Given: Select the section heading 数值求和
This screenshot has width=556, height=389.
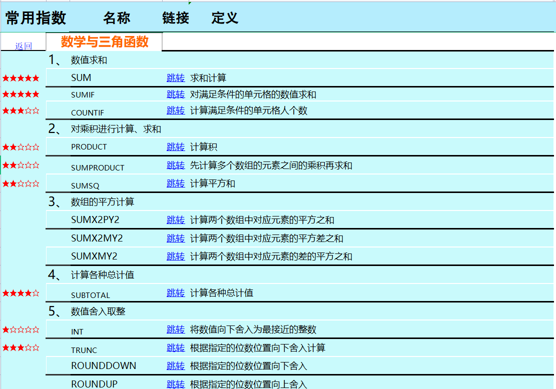Looking at the screenshot, I should point(89,60).
